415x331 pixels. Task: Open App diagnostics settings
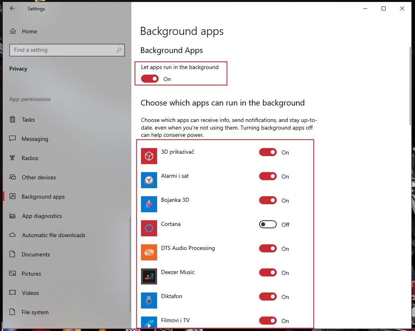tap(42, 216)
